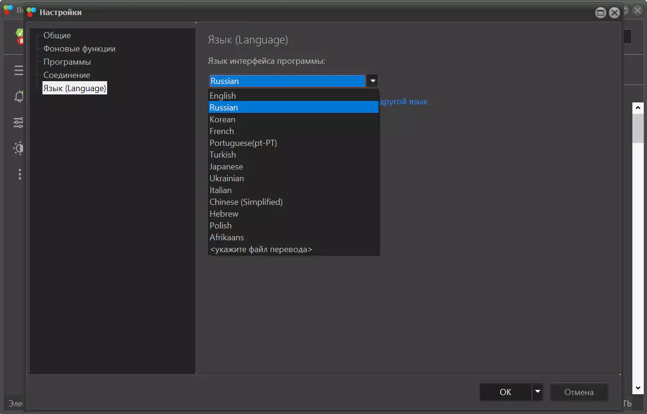Select Chinese (Simplified) language
Screen dimensions: 647x414
pos(246,202)
